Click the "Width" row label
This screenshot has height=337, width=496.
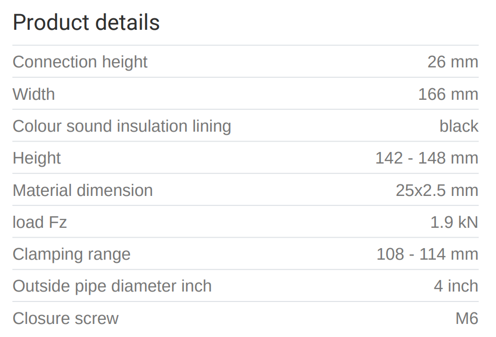click(x=33, y=94)
